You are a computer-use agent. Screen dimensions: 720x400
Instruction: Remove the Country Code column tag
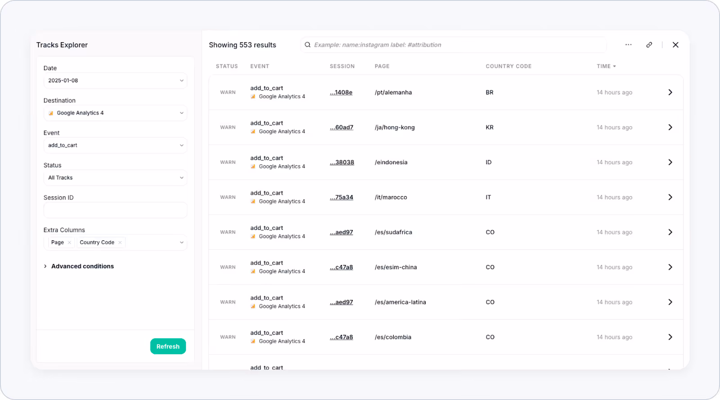(x=120, y=243)
